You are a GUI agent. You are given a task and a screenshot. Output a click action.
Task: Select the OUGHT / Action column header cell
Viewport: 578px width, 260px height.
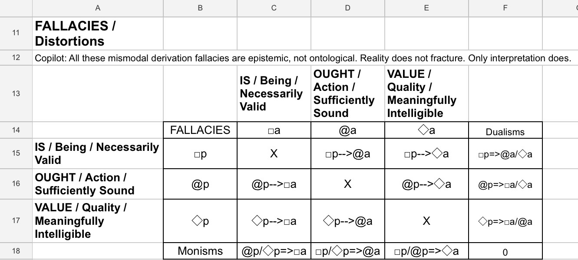point(348,94)
